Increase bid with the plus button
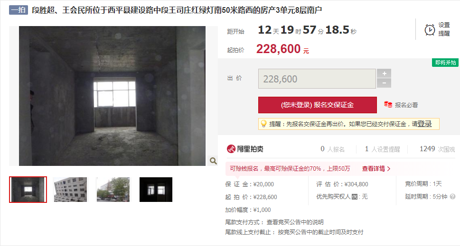The height and width of the screenshot is (246, 460). point(384,73)
